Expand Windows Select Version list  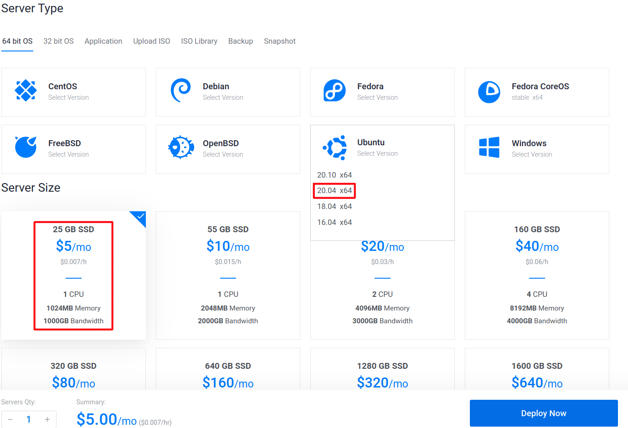537,149
